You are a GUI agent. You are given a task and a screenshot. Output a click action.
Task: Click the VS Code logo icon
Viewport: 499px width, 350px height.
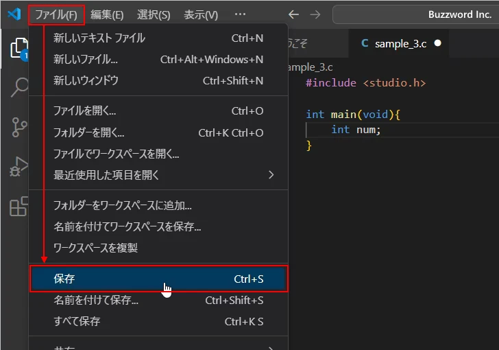coord(14,14)
